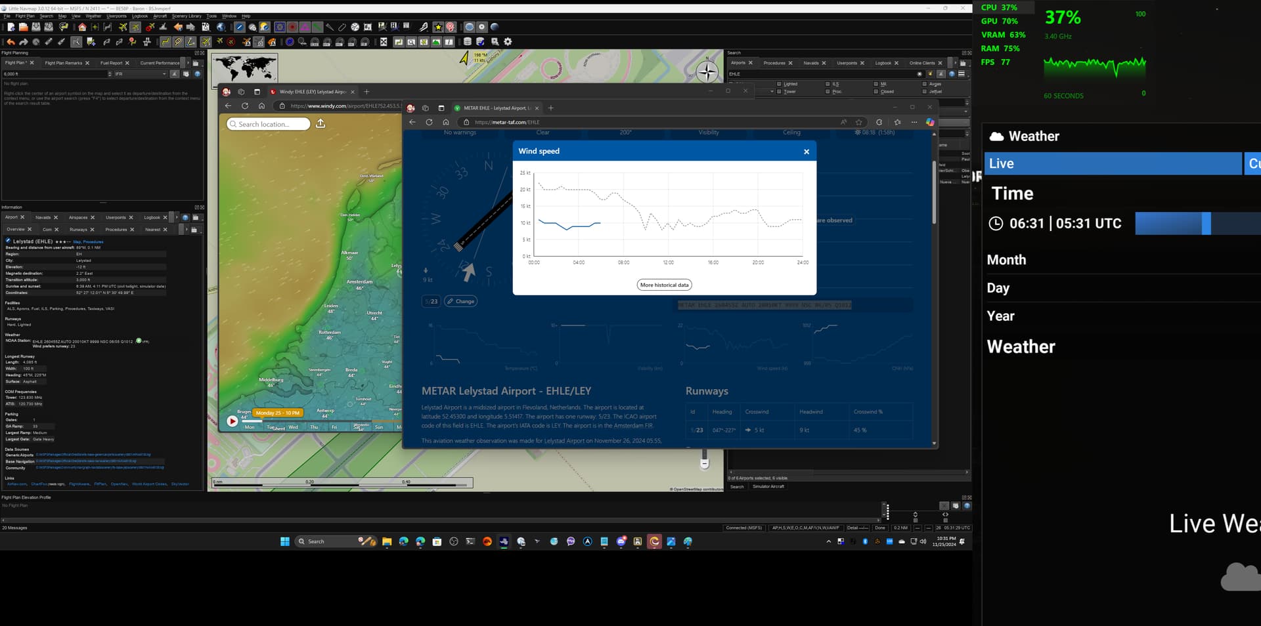Click the Redo arrow in Little Navmap toolbar
This screenshot has width=1261, height=626.
(x=23, y=42)
